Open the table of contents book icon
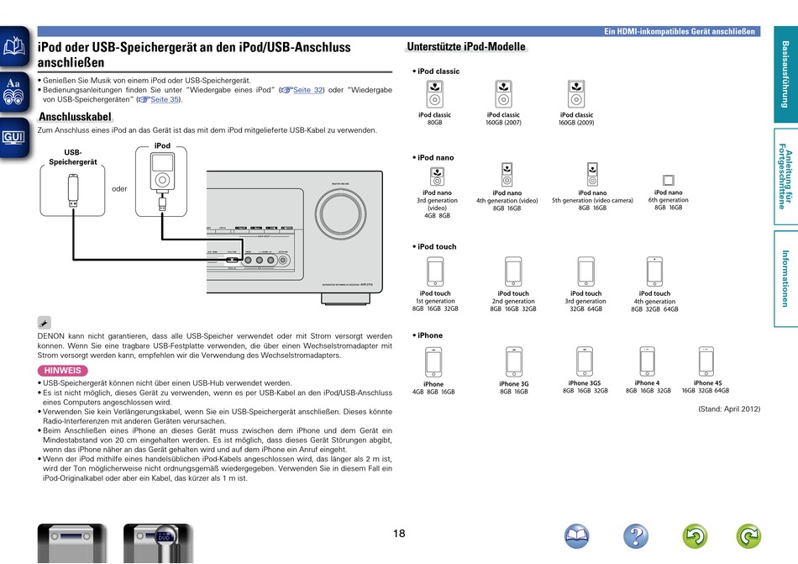 pyautogui.click(x=14, y=46)
